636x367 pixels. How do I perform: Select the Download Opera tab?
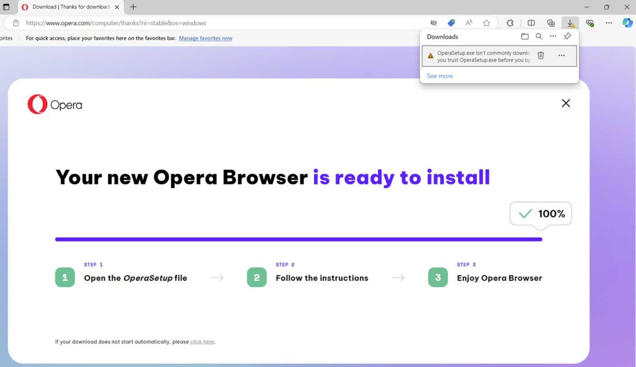click(x=69, y=7)
